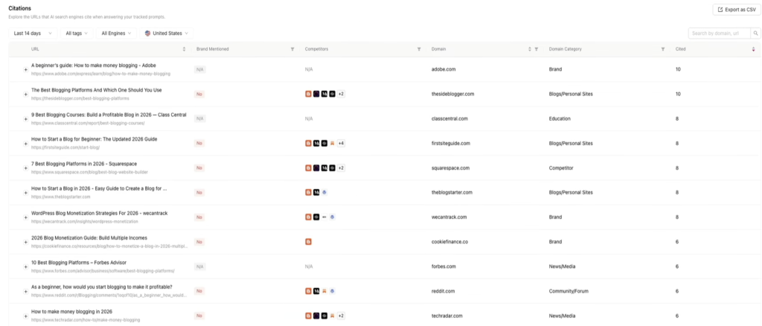The image size is (762, 326).
Task: Expand The Best Blogging Platforms row
Action: (x=26, y=95)
